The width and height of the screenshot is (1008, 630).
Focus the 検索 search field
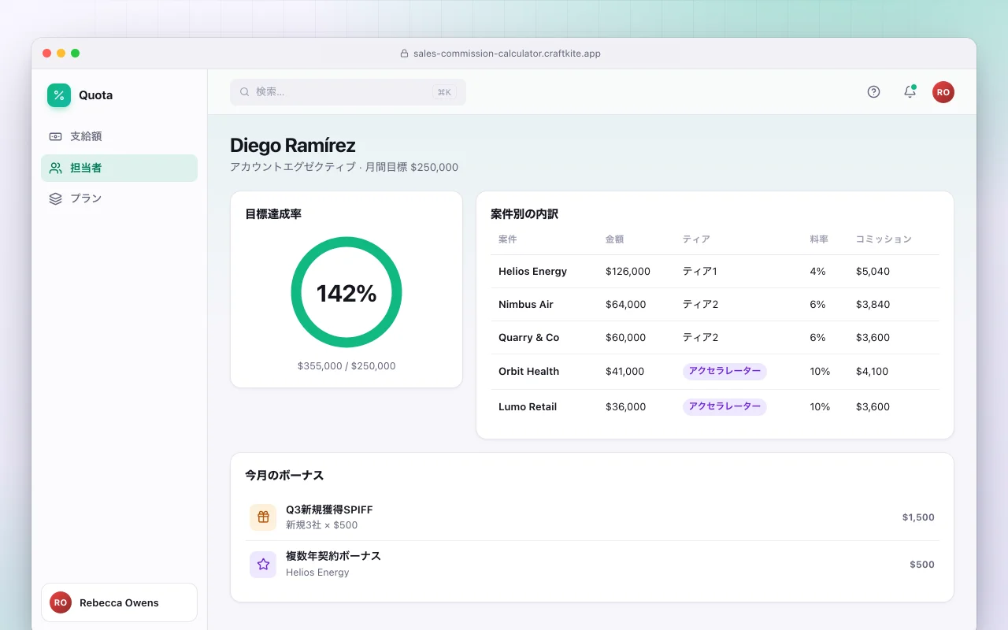348,92
